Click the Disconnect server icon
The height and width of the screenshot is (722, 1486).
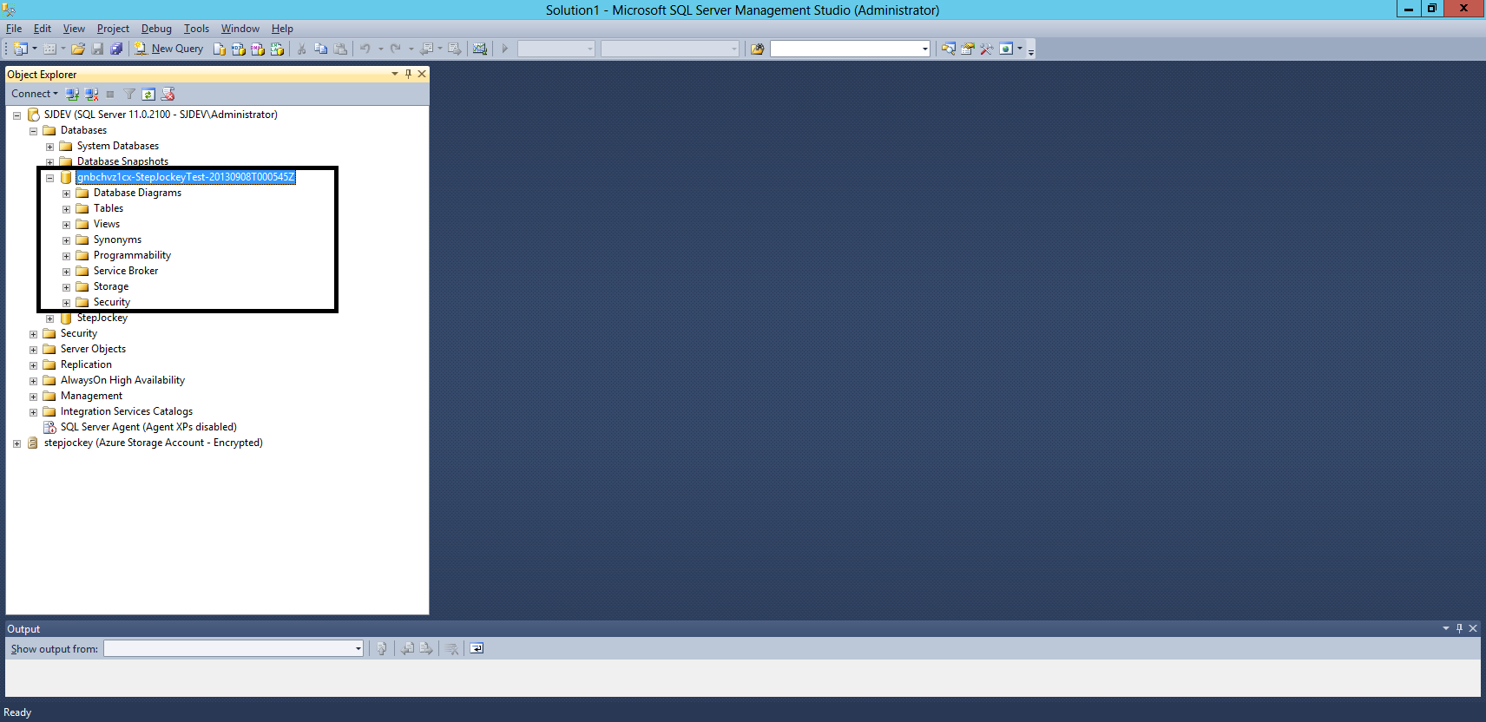point(91,94)
